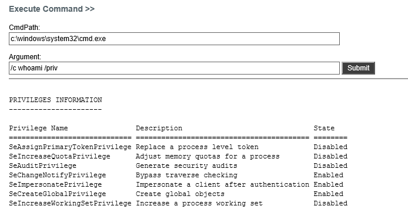The height and width of the screenshot is (216, 408).
Task: Click the PRIVILEGES INFORMATION header text
Action: 55,100
